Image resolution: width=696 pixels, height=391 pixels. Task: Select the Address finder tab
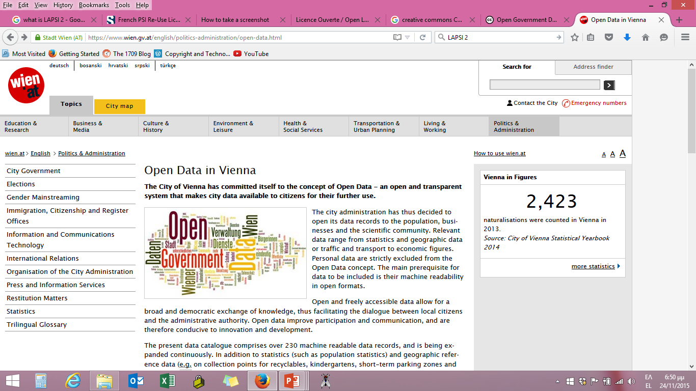(593, 67)
